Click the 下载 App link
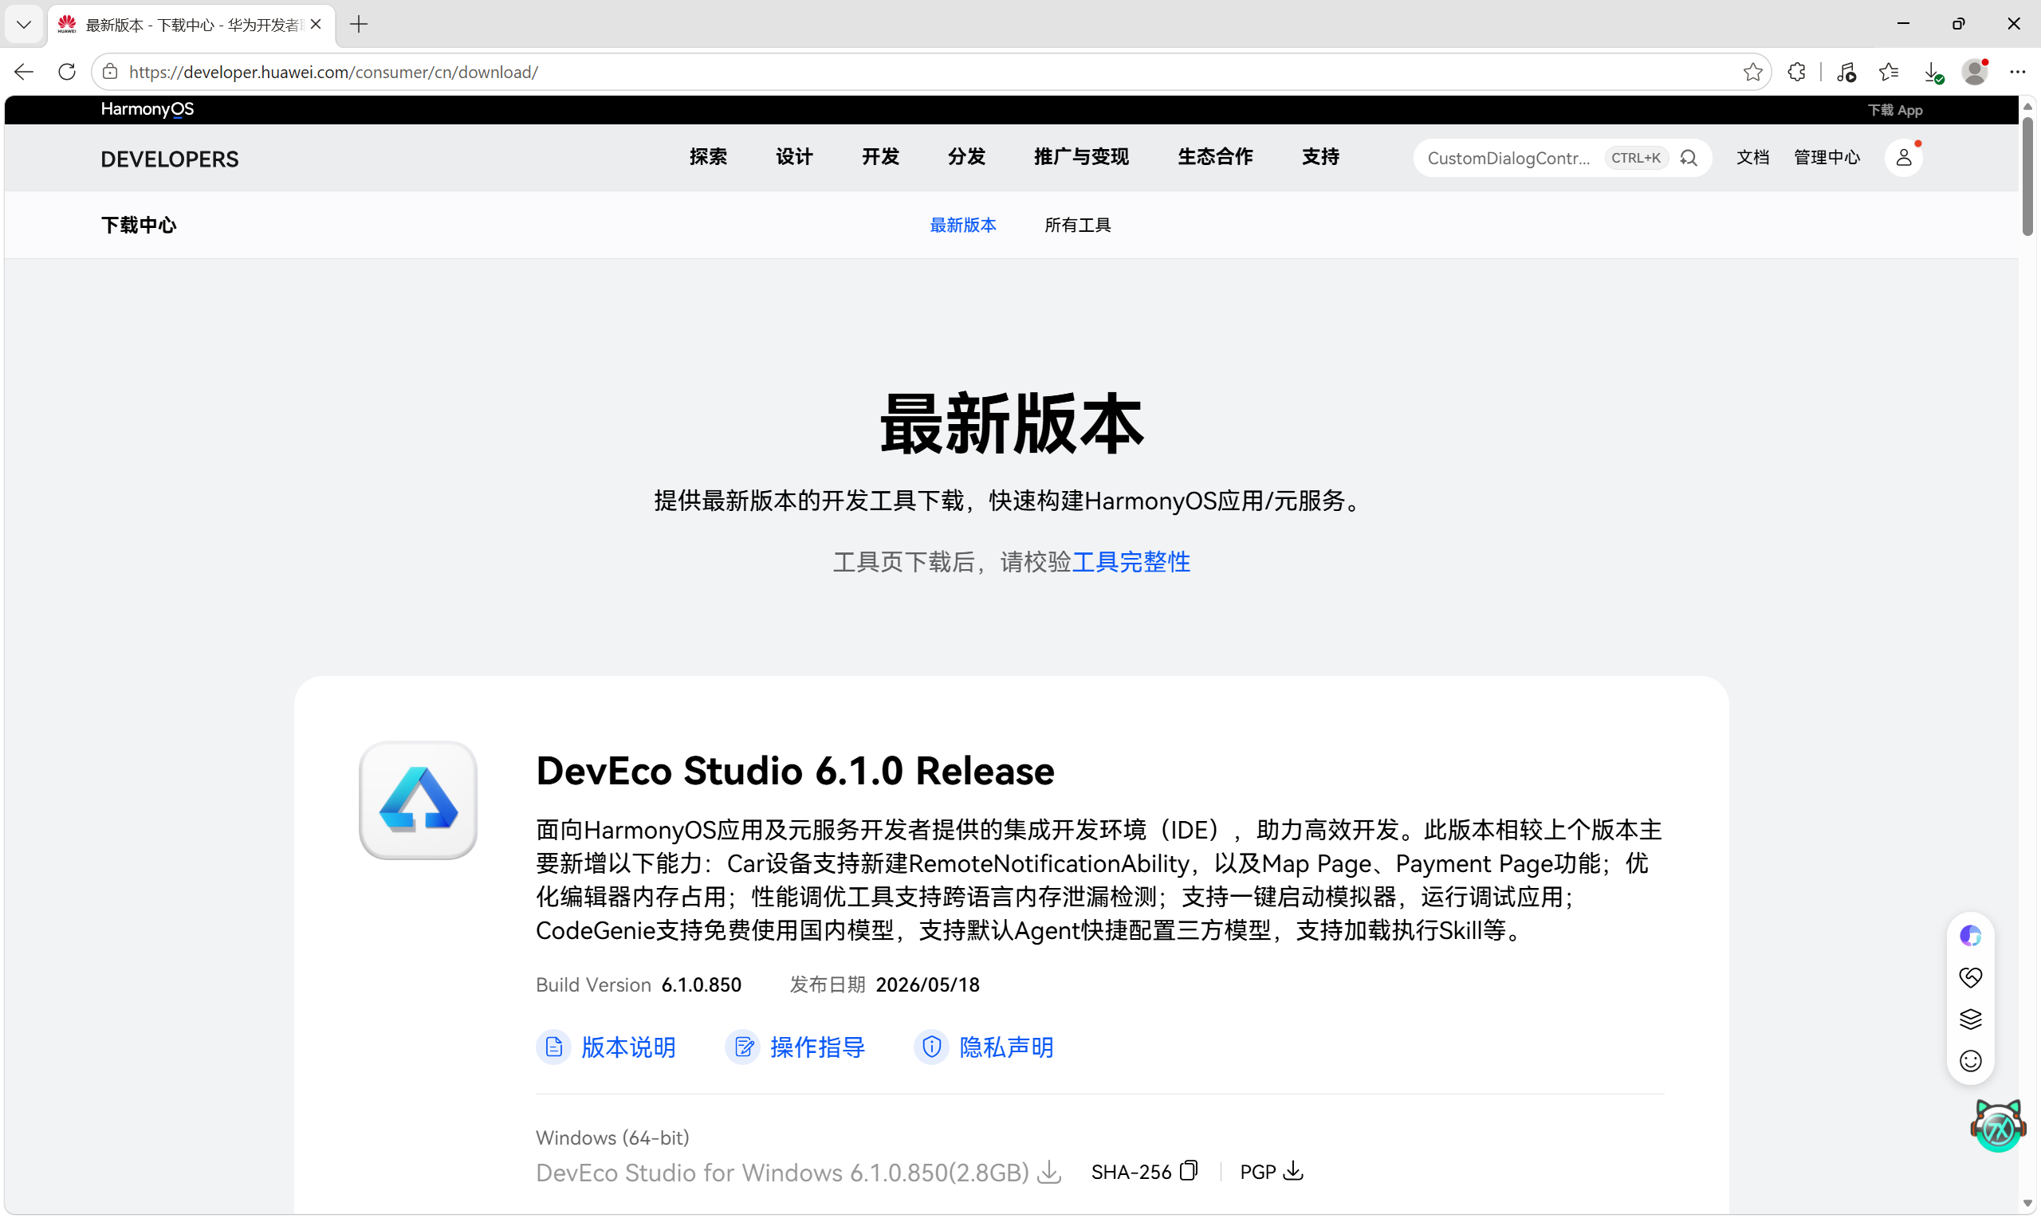The height and width of the screenshot is (1218, 2041). pos(1895,110)
